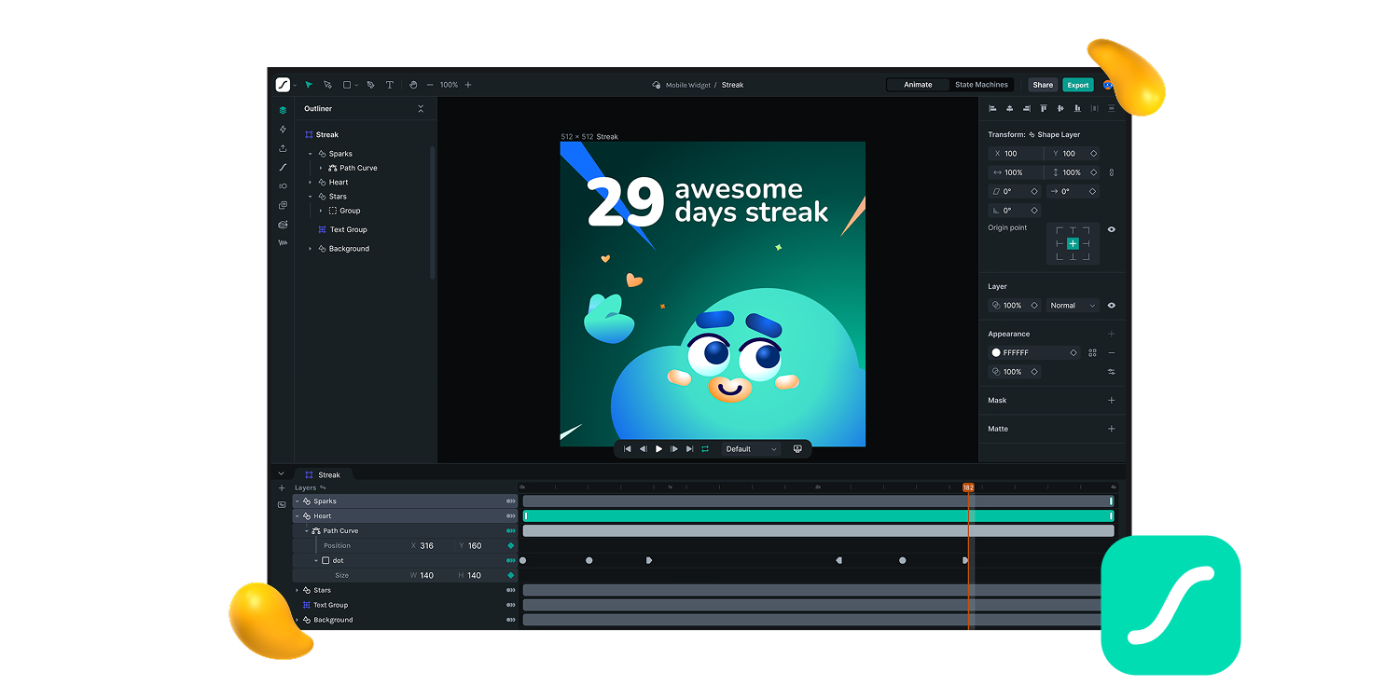The width and height of the screenshot is (1399, 699).
Task: Collapse the dot row in timeline
Action: [316, 561]
